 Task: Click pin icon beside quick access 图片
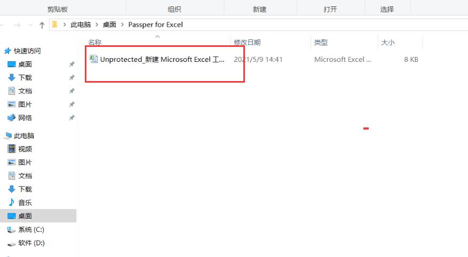pos(72,105)
